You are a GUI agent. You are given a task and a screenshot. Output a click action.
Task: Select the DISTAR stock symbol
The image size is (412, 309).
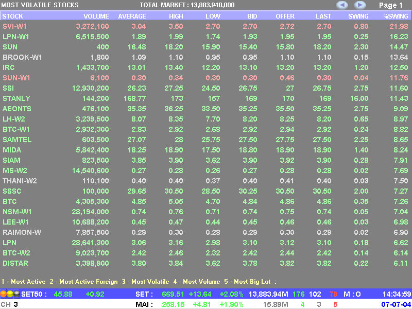click(15, 263)
